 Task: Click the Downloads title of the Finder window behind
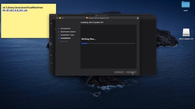pyautogui.click(x=102, y=15)
